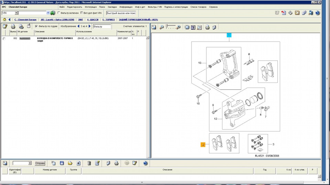Viewport: 330px width, 185px height.
Task: Add item with plus icon in bottom toolbar
Action: 78,163
